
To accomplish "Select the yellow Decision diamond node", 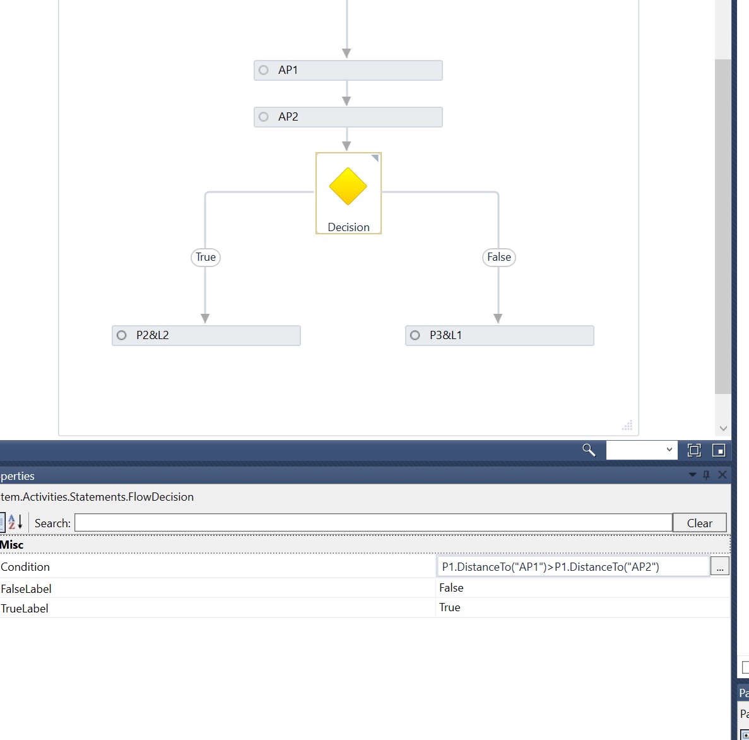I will [x=348, y=187].
